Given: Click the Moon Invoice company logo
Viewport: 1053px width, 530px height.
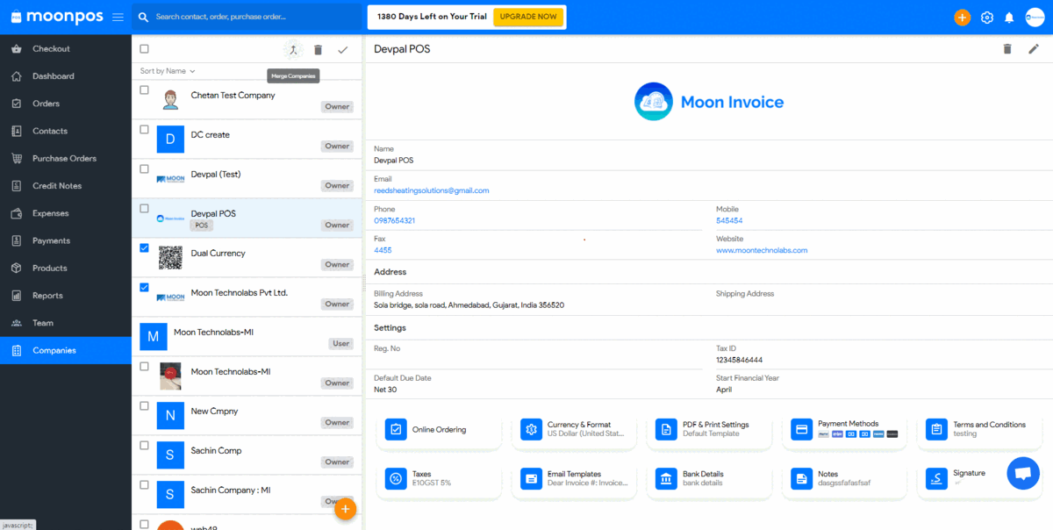Looking at the screenshot, I should click(709, 102).
